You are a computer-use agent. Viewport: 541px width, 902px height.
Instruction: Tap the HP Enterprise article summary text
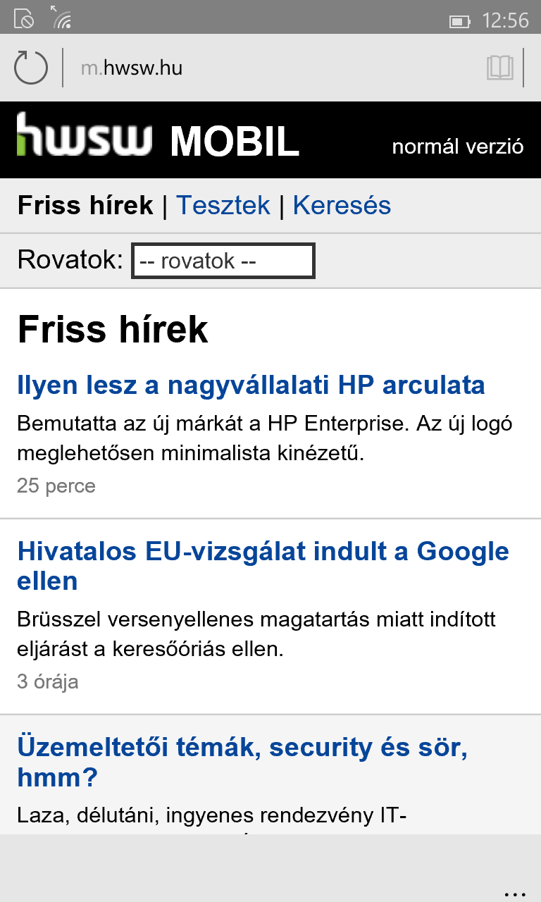coord(264,438)
